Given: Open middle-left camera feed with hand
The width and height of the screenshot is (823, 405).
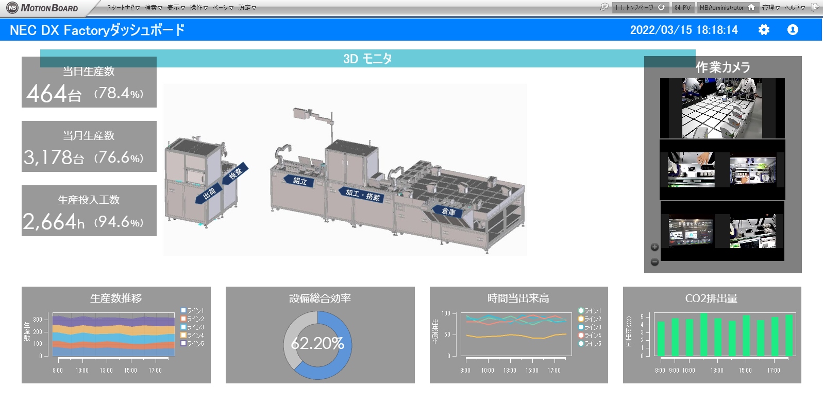Looking at the screenshot, I should pos(691,169).
